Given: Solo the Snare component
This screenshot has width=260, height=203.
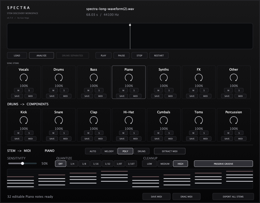Looking at the screenshot, I should (x=64, y=133).
